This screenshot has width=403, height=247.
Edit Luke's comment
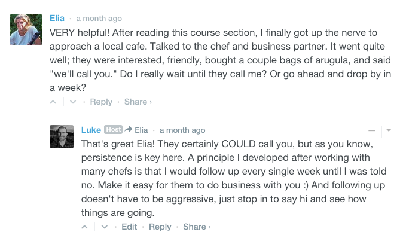pos(129,227)
